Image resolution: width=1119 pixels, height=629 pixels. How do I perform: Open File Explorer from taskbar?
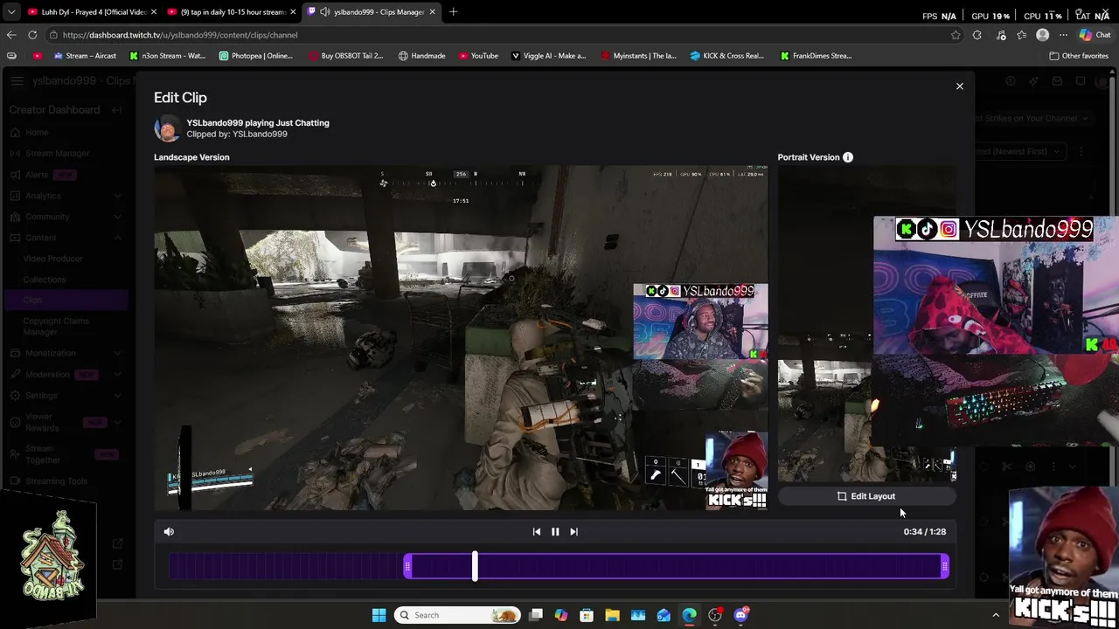(613, 615)
